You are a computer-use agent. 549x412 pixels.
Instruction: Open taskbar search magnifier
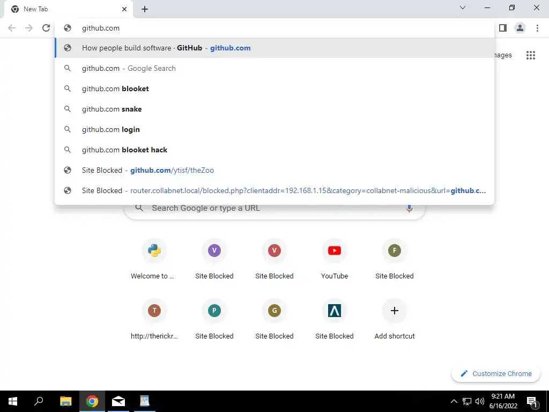coord(39,401)
